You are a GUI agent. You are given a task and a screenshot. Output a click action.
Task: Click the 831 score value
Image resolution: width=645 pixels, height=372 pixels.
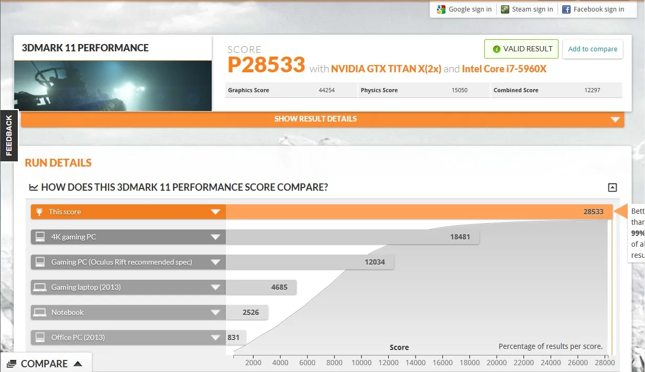(234, 337)
